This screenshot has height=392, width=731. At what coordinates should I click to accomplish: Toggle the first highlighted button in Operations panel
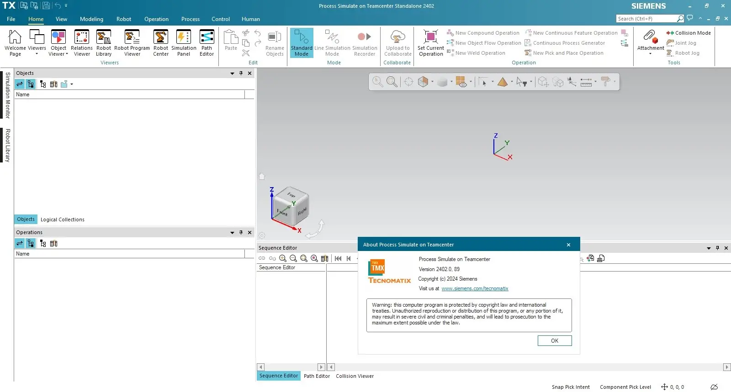click(x=20, y=243)
